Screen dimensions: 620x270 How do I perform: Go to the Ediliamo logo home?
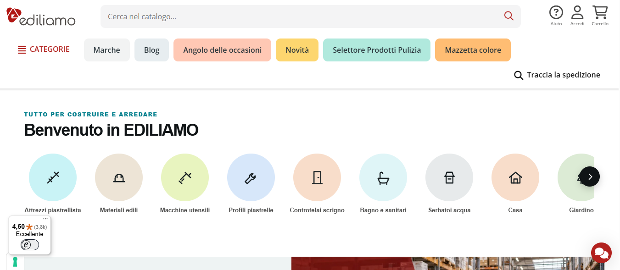point(41,17)
